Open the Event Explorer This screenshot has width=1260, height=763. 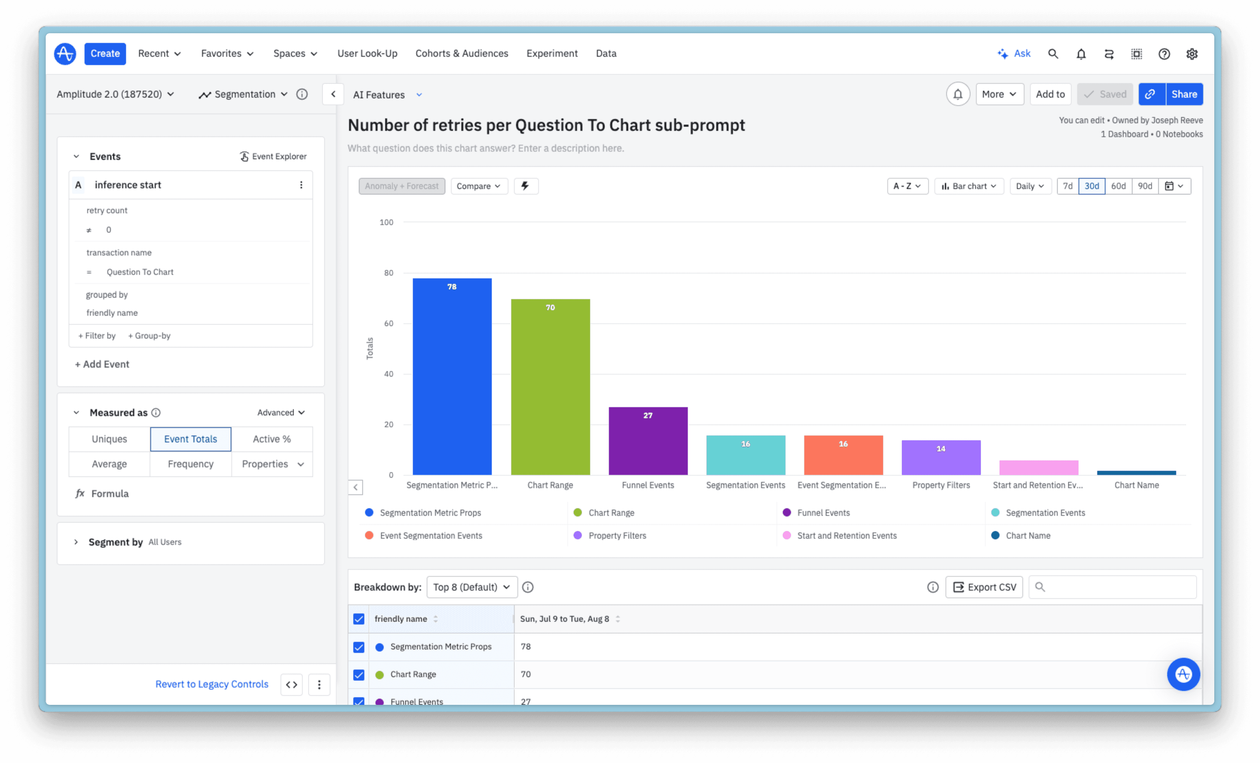click(273, 156)
